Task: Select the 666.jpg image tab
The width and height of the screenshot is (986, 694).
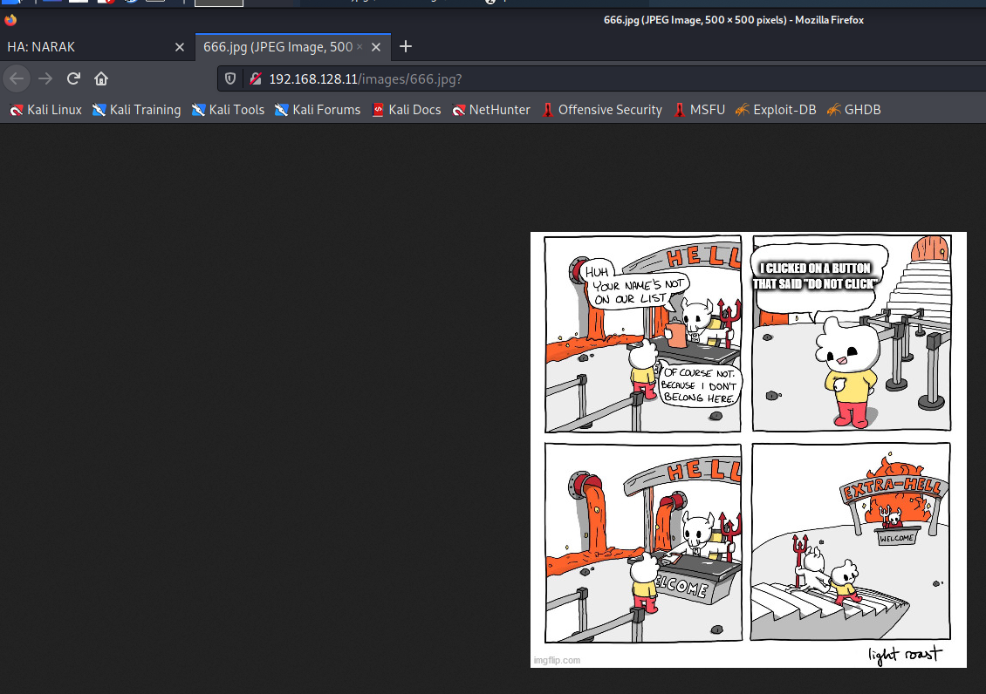Action: tap(293, 47)
